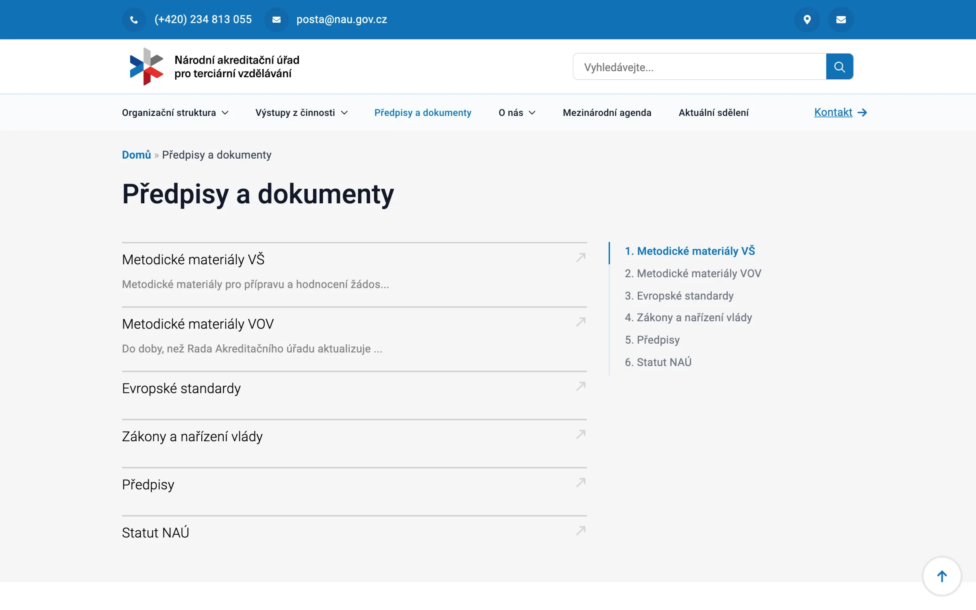This screenshot has height=610, width=976.
Task: Open Předpisy a dokumenty menu item
Action: tap(423, 113)
